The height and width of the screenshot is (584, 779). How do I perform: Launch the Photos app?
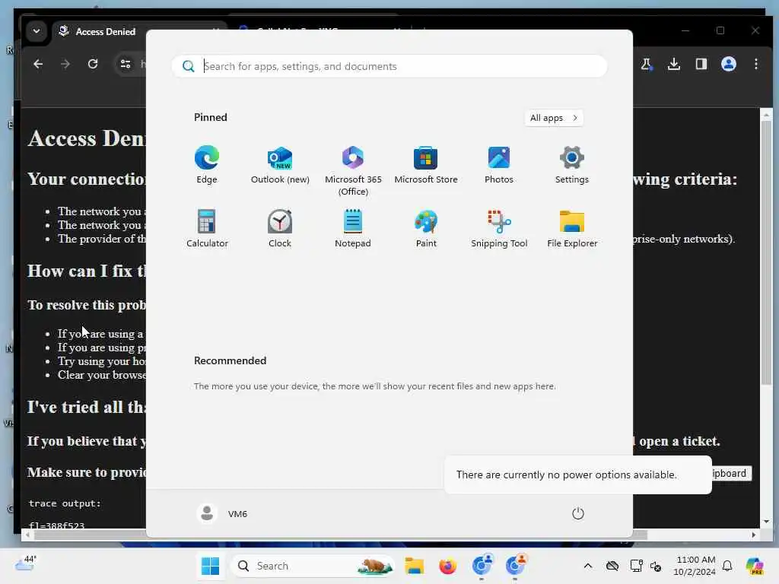(499, 165)
